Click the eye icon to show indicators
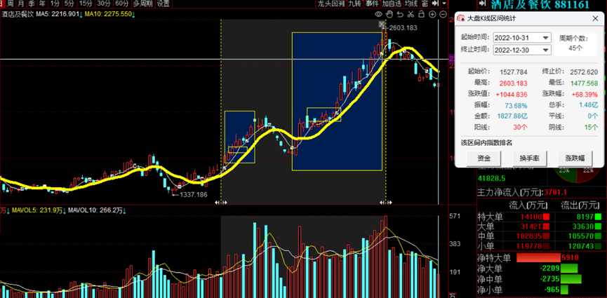Image resolution: width=607 pixels, height=298 pixels. [379, 14]
